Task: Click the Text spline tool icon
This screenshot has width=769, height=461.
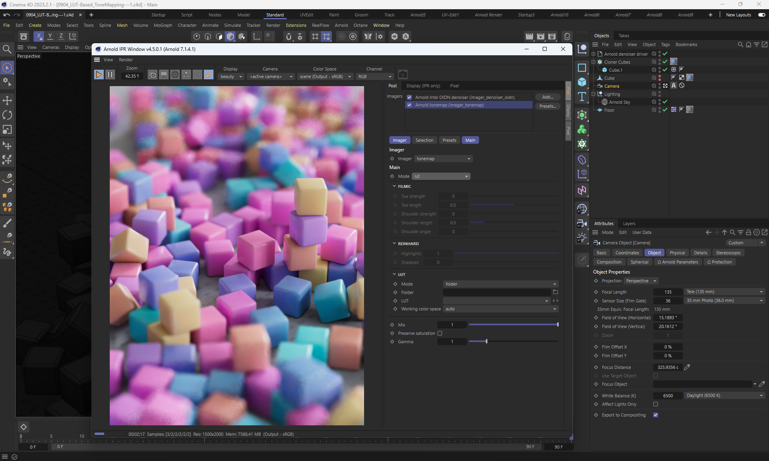Action: click(582, 97)
